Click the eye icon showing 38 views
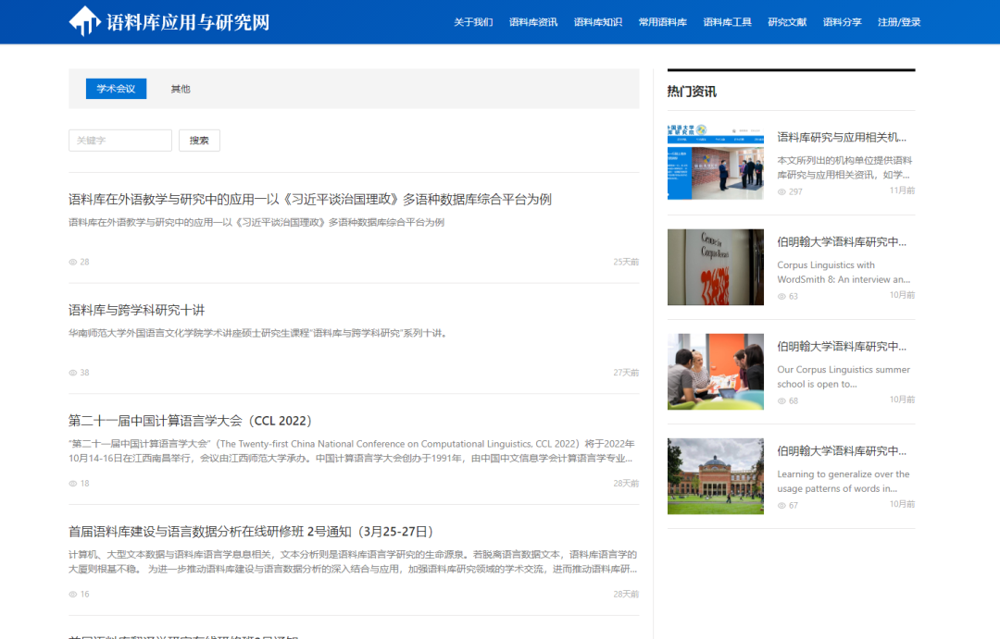This screenshot has height=639, width=1000. pos(72,372)
